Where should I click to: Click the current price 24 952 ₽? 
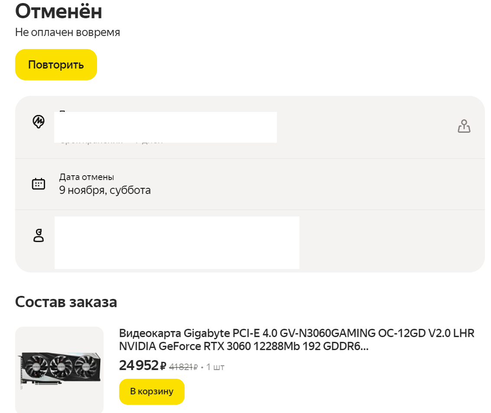pos(143,365)
